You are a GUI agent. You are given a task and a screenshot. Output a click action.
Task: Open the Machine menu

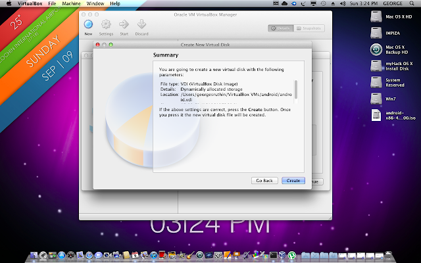(x=71, y=3)
